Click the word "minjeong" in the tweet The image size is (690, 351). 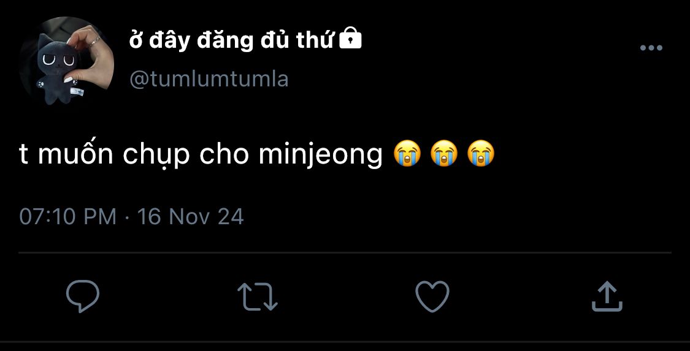(x=320, y=155)
